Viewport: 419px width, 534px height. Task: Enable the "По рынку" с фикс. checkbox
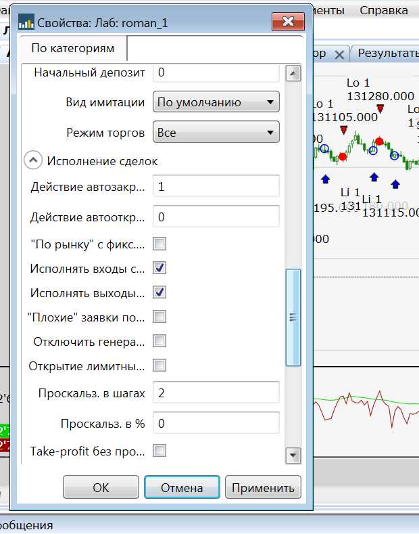pyautogui.click(x=159, y=244)
